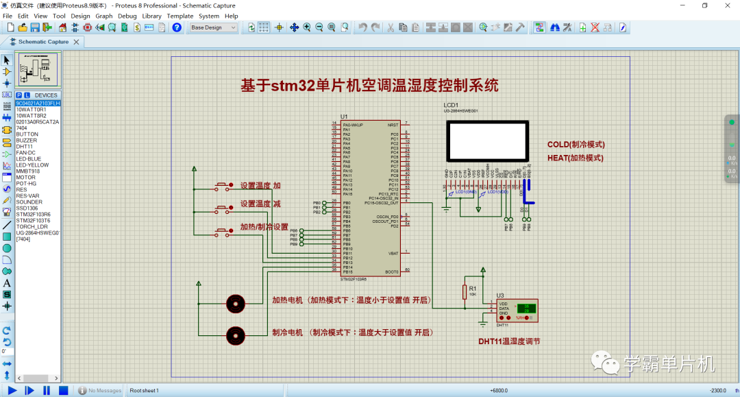Cut selection with scissors icon

(391, 28)
